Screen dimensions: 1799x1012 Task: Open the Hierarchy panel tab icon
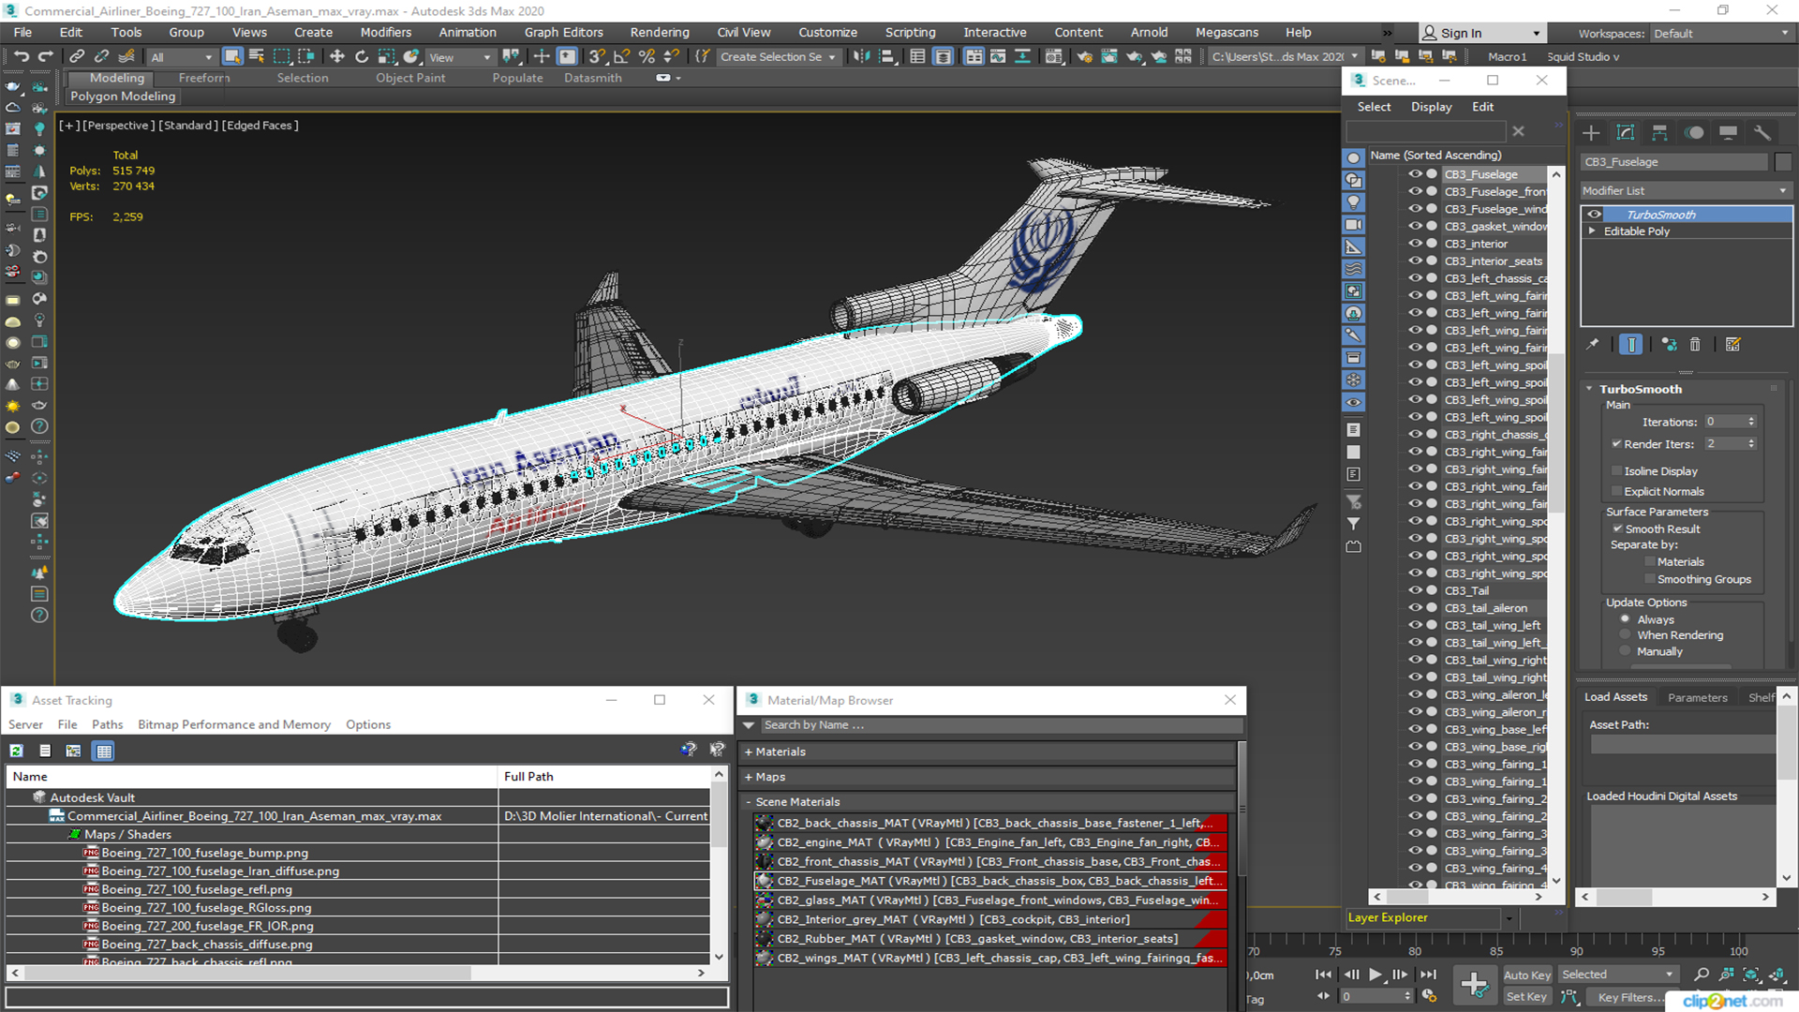pos(1659,133)
